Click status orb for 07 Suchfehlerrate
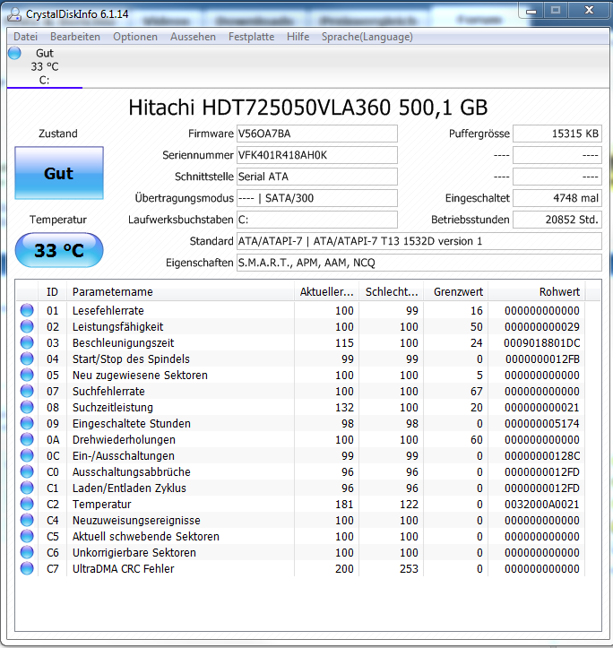The image size is (613, 648). tap(27, 391)
